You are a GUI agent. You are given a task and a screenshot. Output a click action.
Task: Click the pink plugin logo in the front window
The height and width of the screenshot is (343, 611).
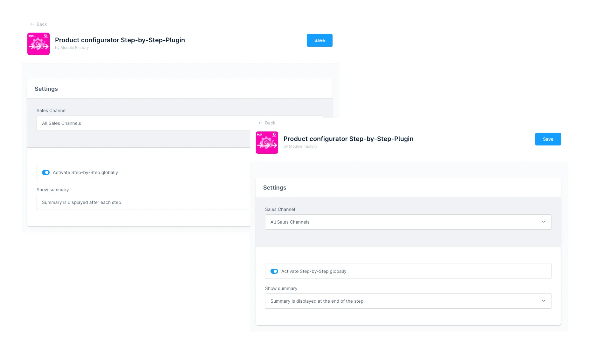[x=267, y=143]
